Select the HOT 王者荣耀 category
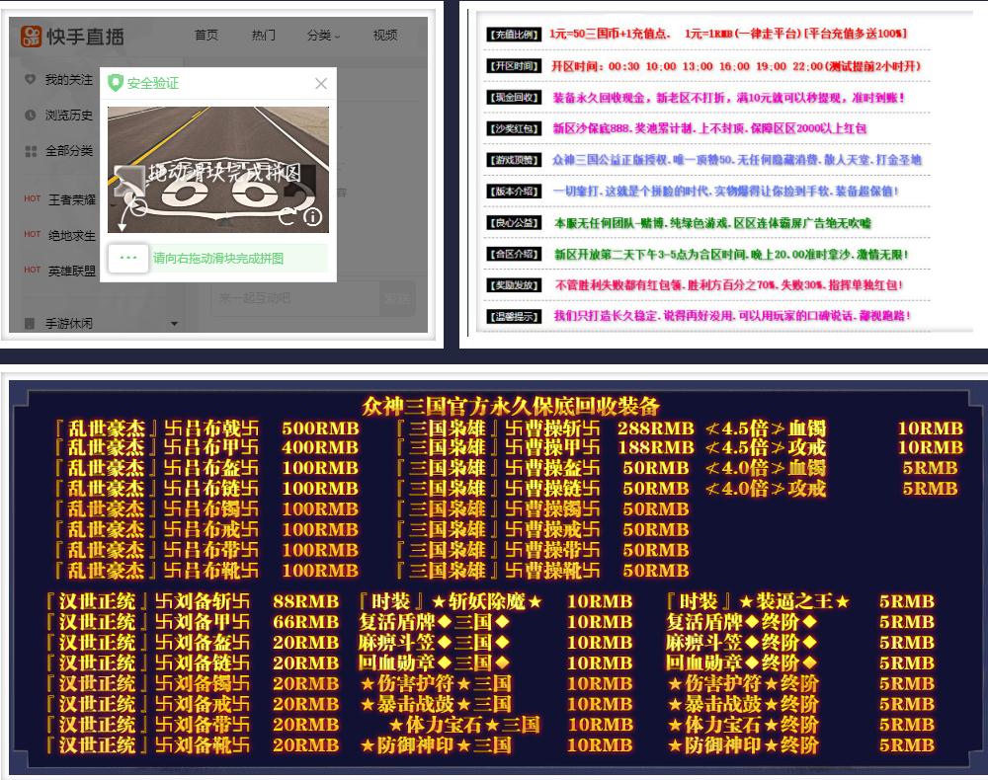 tap(60, 199)
